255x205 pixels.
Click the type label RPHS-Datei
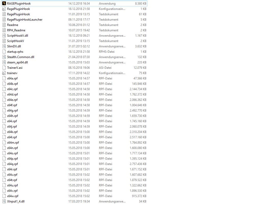[107, 52]
